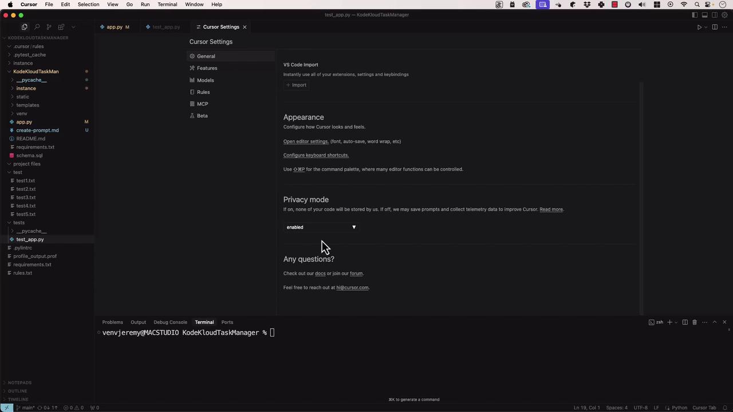This screenshot has width=733, height=412.
Task: Click the split terminal icon
Action: tap(685, 322)
